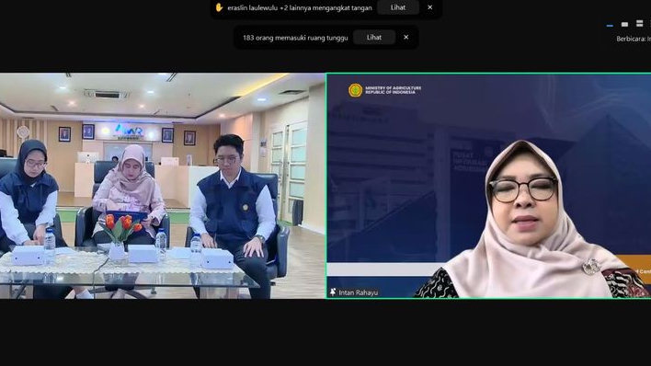Select Intan Rahayu's highlighted video tile

488,186
